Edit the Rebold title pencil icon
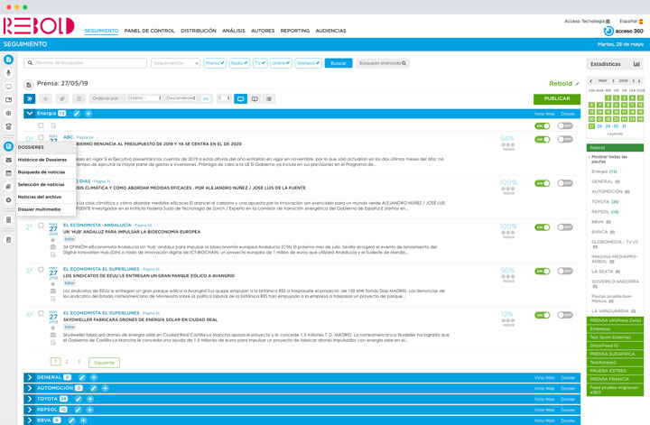 tap(577, 84)
